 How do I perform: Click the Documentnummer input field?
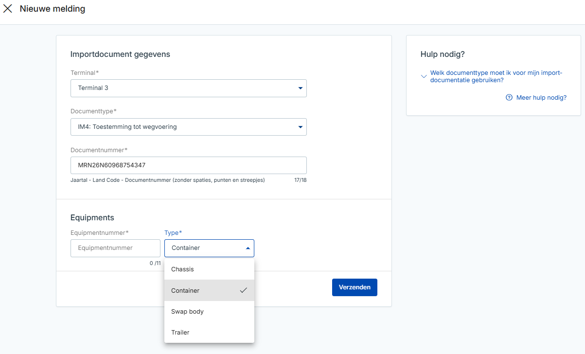189,165
